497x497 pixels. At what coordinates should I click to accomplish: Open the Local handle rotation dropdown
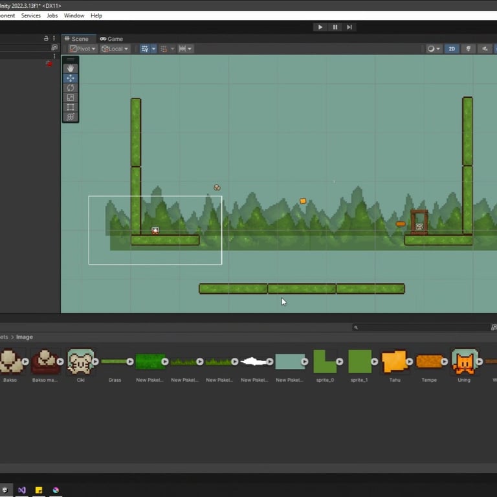(x=115, y=49)
